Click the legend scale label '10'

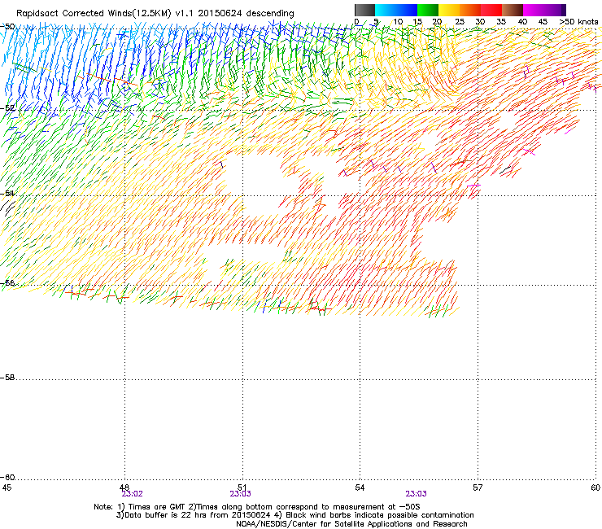coord(398,22)
